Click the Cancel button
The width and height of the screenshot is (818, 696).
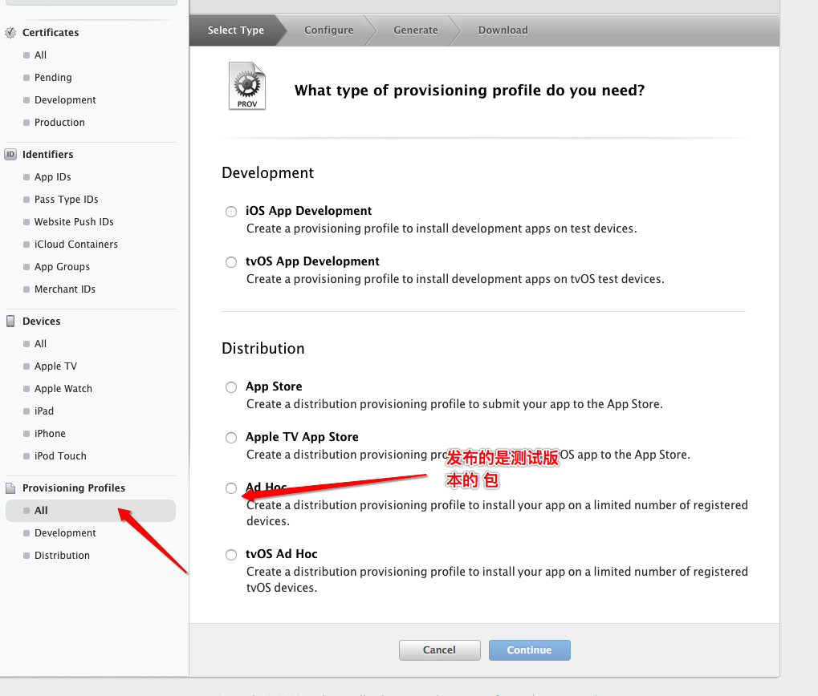coord(439,650)
